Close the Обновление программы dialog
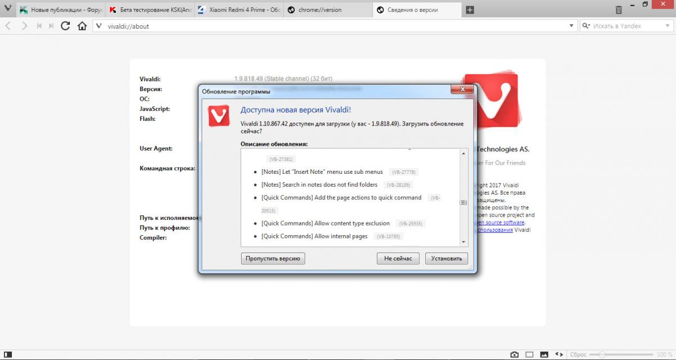The image size is (676, 360). [x=462, y=89]
